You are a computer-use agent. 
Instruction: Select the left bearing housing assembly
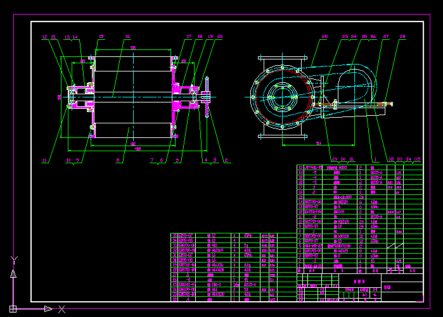pos(79,96)
